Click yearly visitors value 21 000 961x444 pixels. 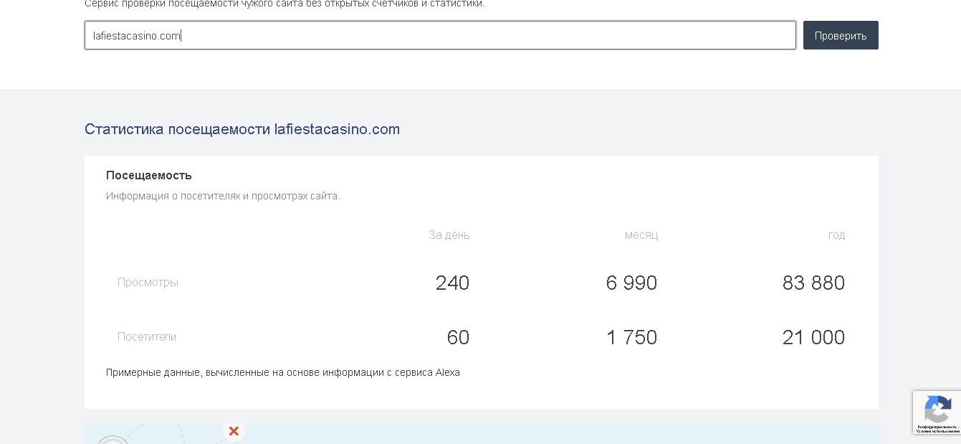tap(813, 337)
